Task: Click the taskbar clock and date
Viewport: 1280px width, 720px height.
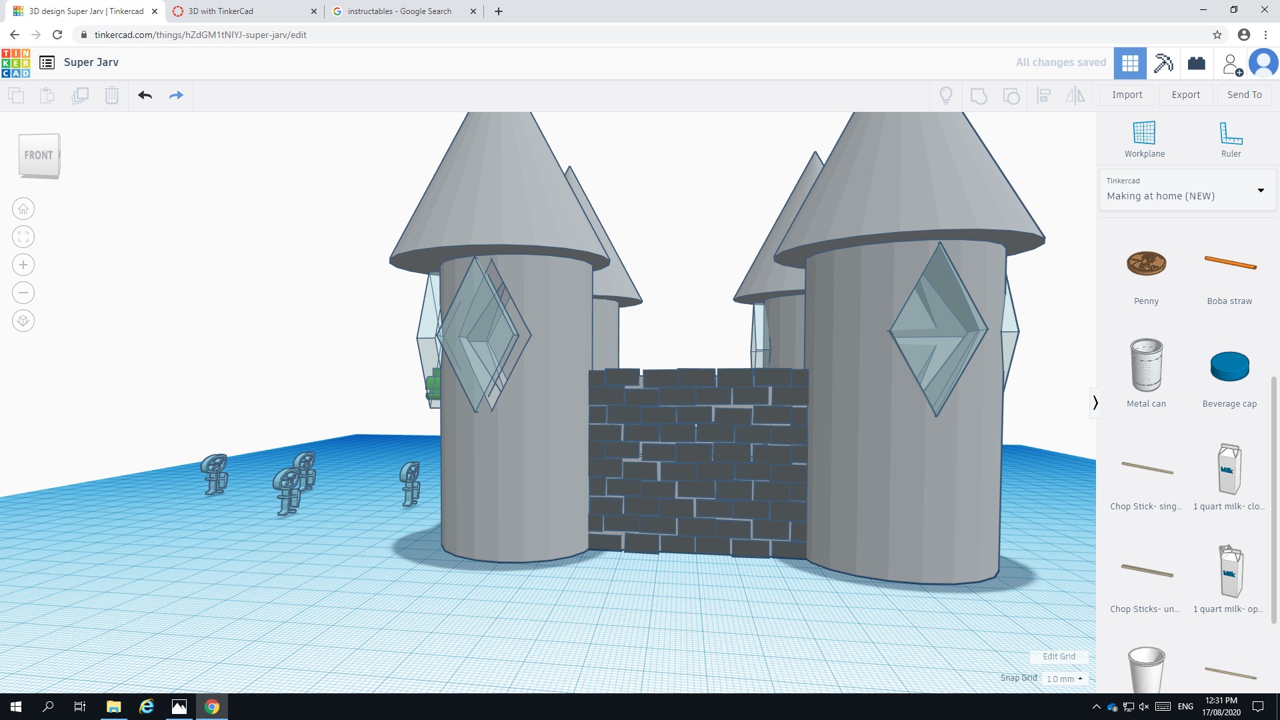Action: [1221, 707]
